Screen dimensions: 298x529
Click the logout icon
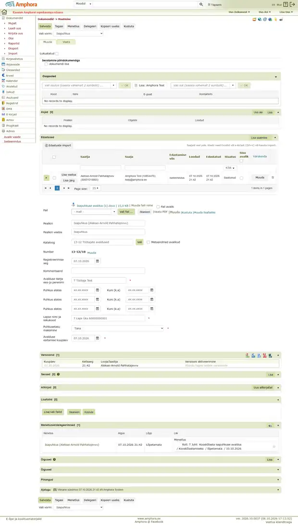tap(292, 4)
